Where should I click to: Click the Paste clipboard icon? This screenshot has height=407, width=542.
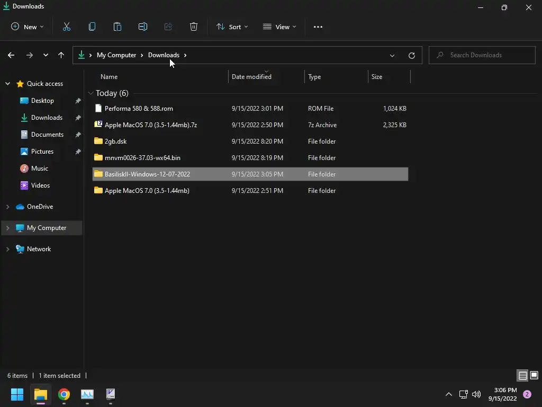pyautogui.click(x=118, y=26)
